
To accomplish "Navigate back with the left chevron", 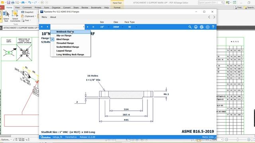I will [x=209, y=17].
